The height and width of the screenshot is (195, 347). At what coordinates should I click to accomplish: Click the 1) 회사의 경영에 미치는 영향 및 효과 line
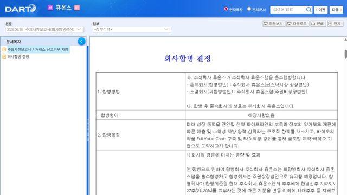pos(223,155)
